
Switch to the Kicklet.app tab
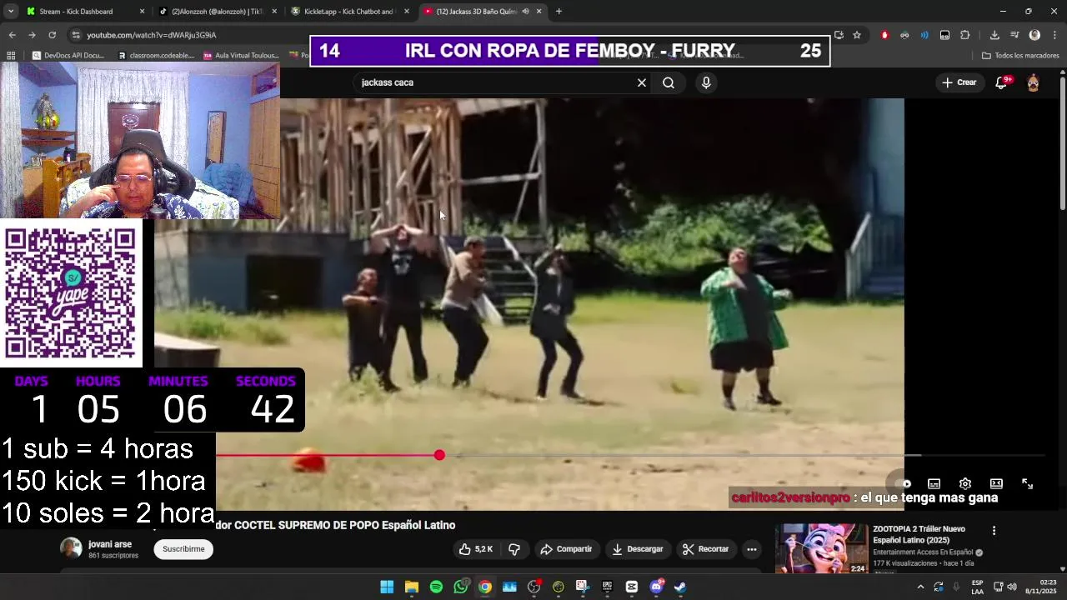pos(348,12)
